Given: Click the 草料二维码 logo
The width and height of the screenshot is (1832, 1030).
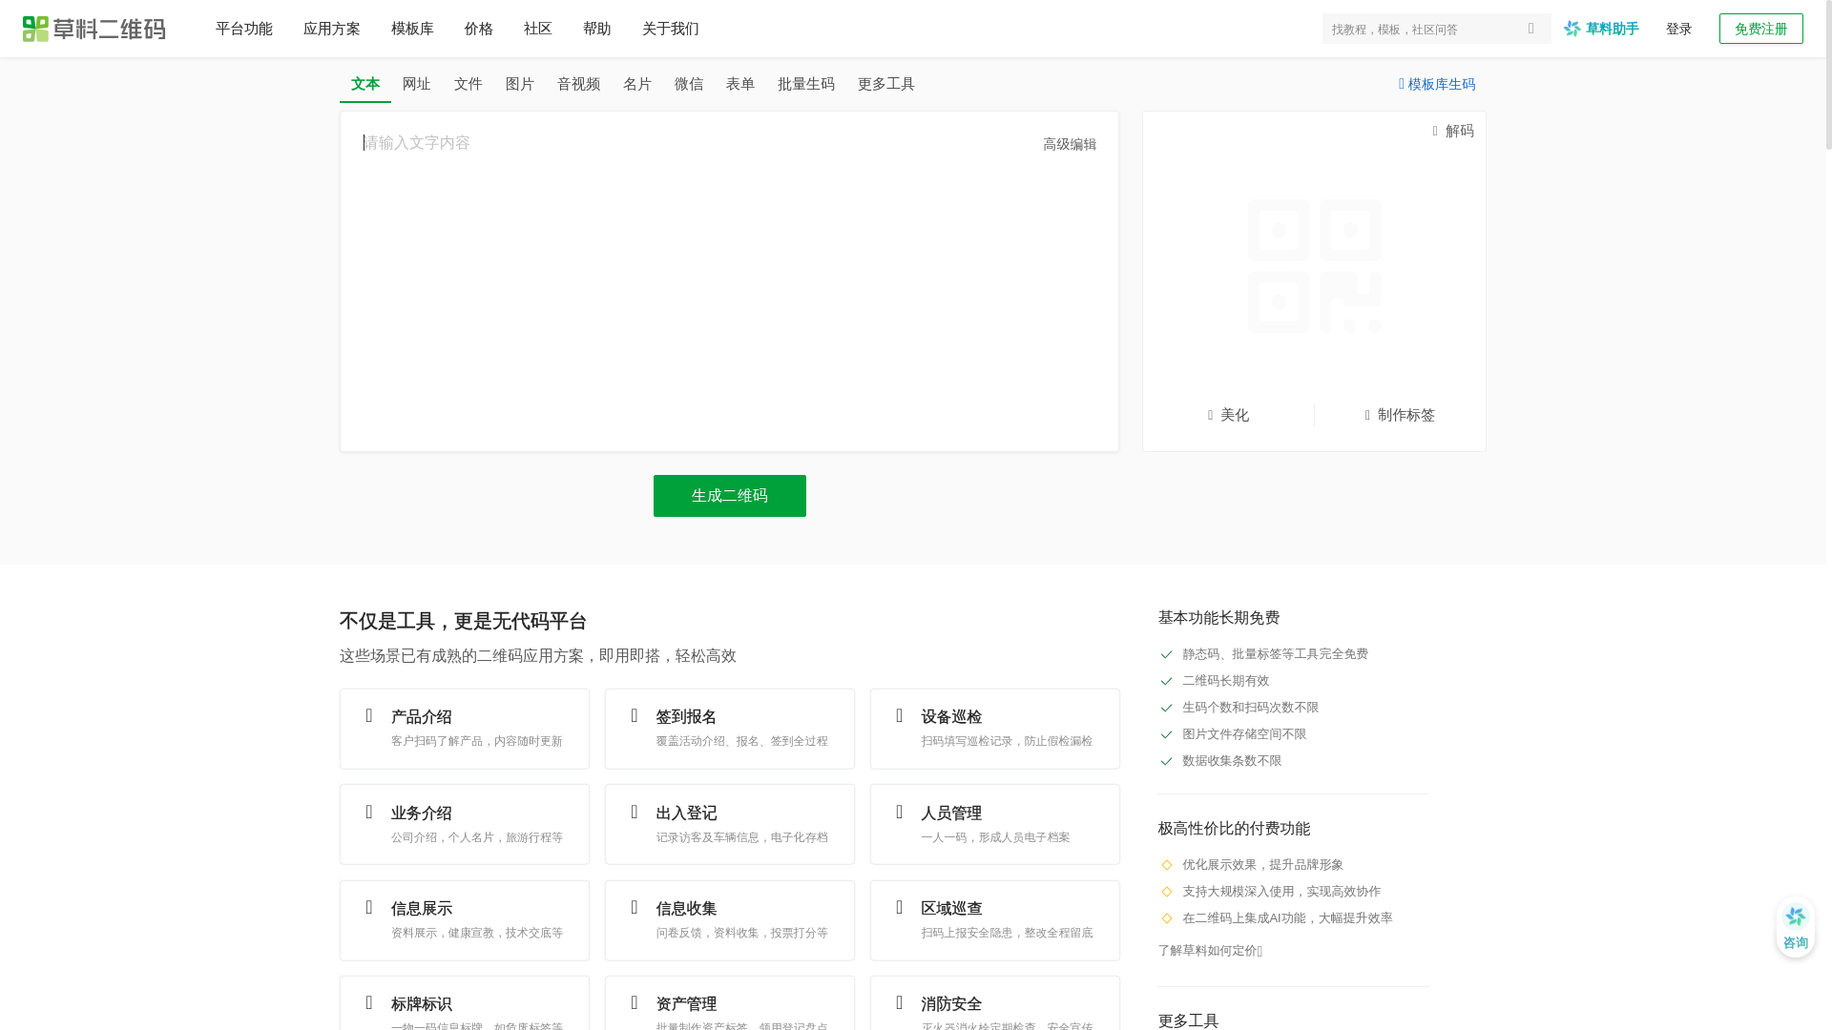Looking at the screenshot, I should [x=94, y=29].
